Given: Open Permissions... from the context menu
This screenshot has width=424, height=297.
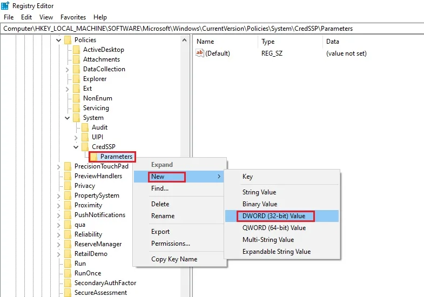Looking at the screenshot, I should point(179,244).
